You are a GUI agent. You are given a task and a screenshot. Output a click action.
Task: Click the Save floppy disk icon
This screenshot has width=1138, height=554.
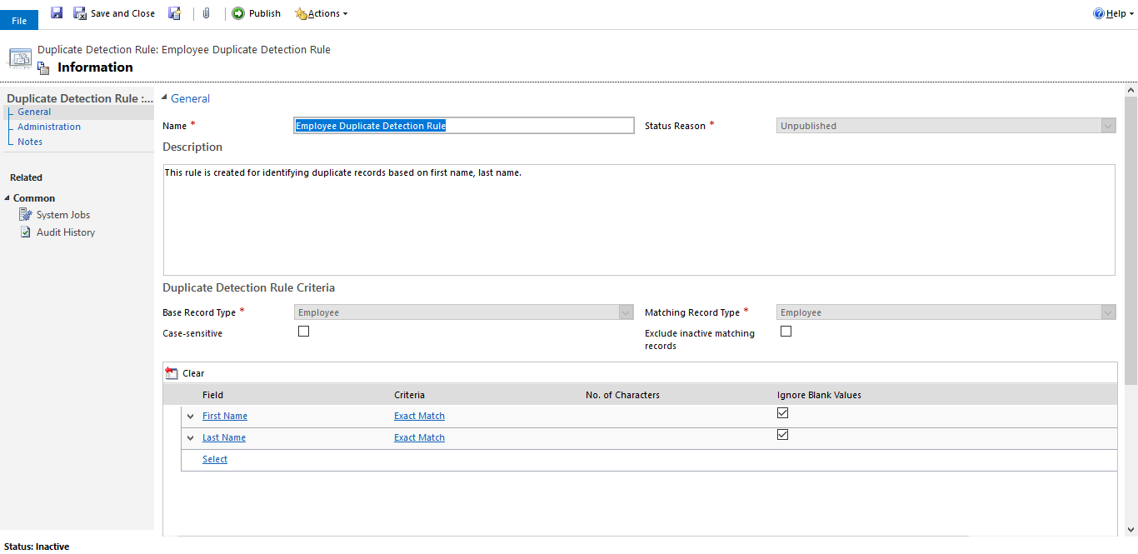point(57,13)
